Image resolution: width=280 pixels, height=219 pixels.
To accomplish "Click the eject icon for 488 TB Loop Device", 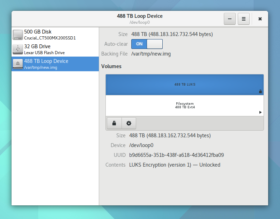I will tap(17, 64).
